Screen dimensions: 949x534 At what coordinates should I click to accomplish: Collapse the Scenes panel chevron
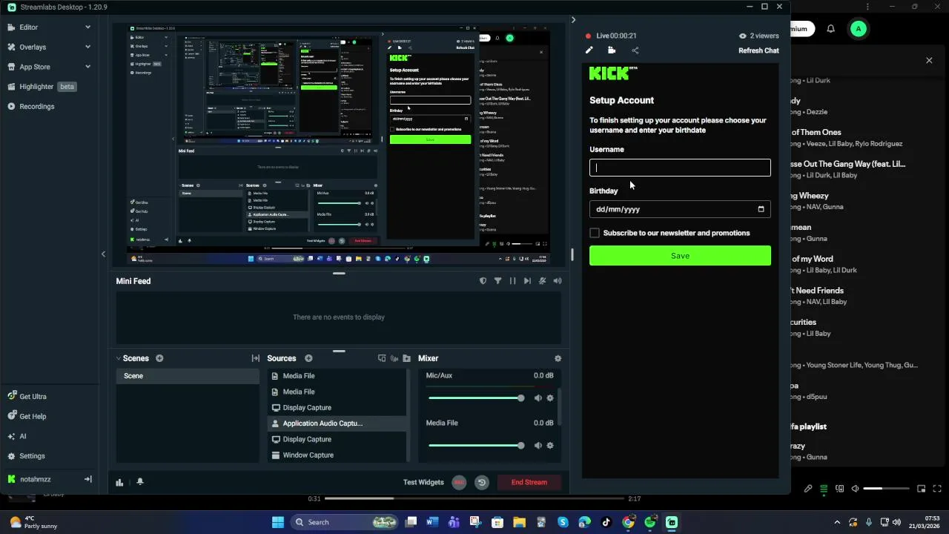(118, 358)
